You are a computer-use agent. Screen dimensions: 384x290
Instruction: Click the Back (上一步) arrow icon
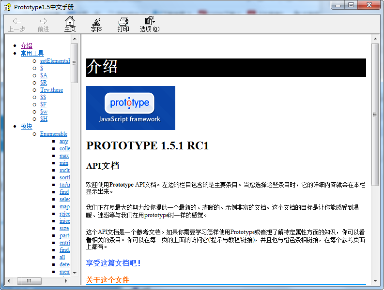click(16, 21)
